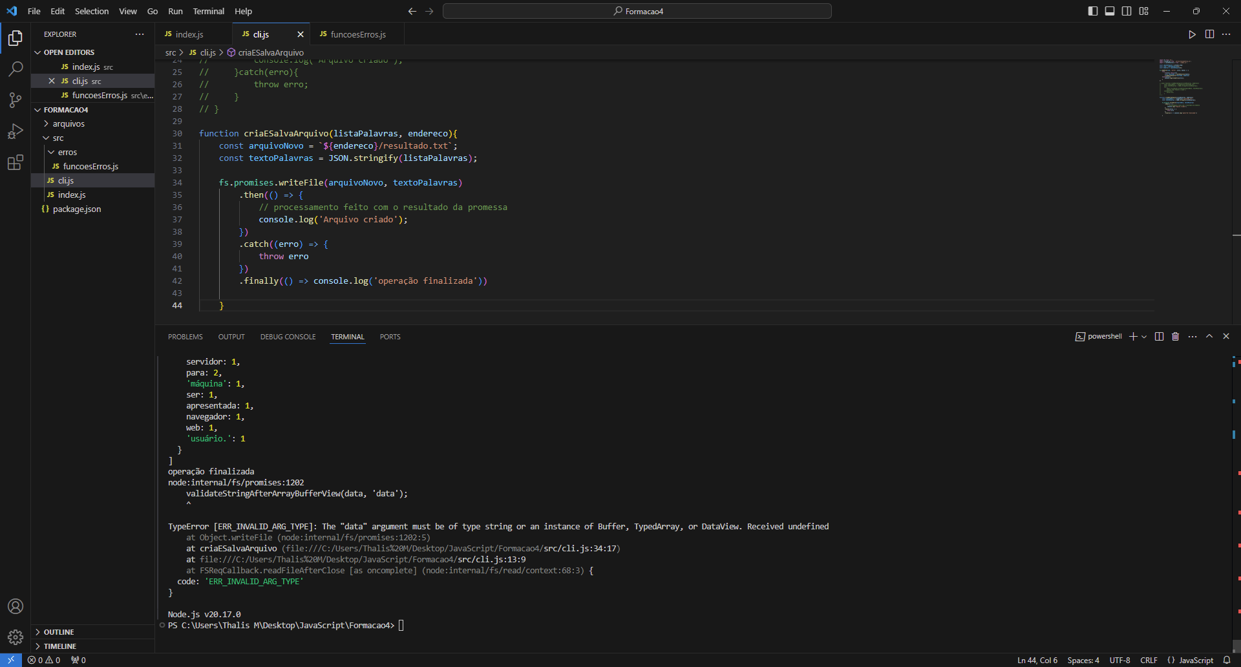Image resolution: width=1241 pixels, height=667 pixels.
Task: Open the Source Control view
Action: [16, 100]
